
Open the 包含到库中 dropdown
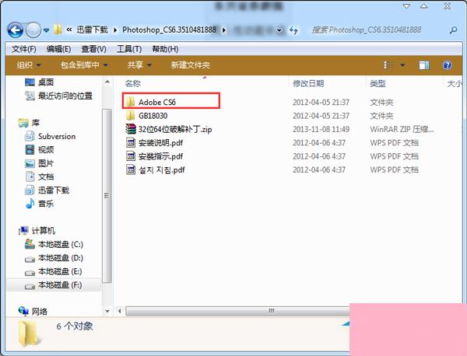[84, 65]
